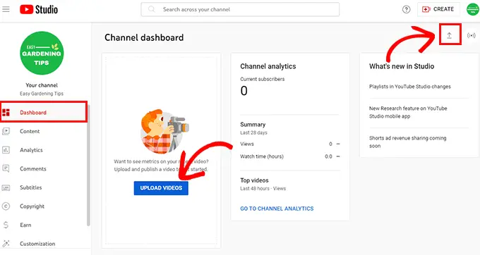The image size is (480, 255).
Task: Click the Comments speech icon
Action: [6, 168]
